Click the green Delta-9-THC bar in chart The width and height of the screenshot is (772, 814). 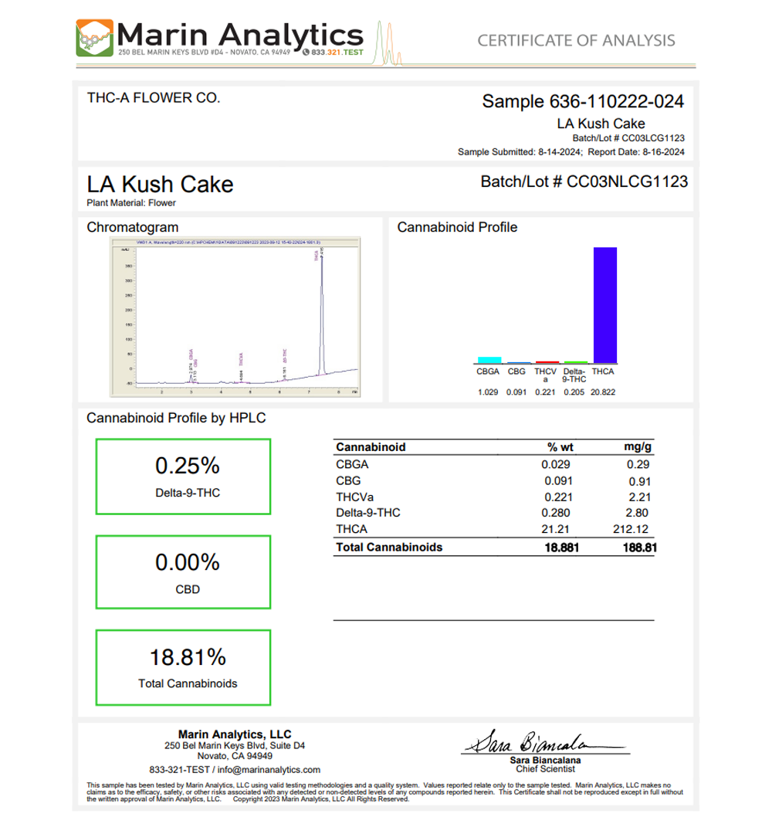(x=575, y=361)
